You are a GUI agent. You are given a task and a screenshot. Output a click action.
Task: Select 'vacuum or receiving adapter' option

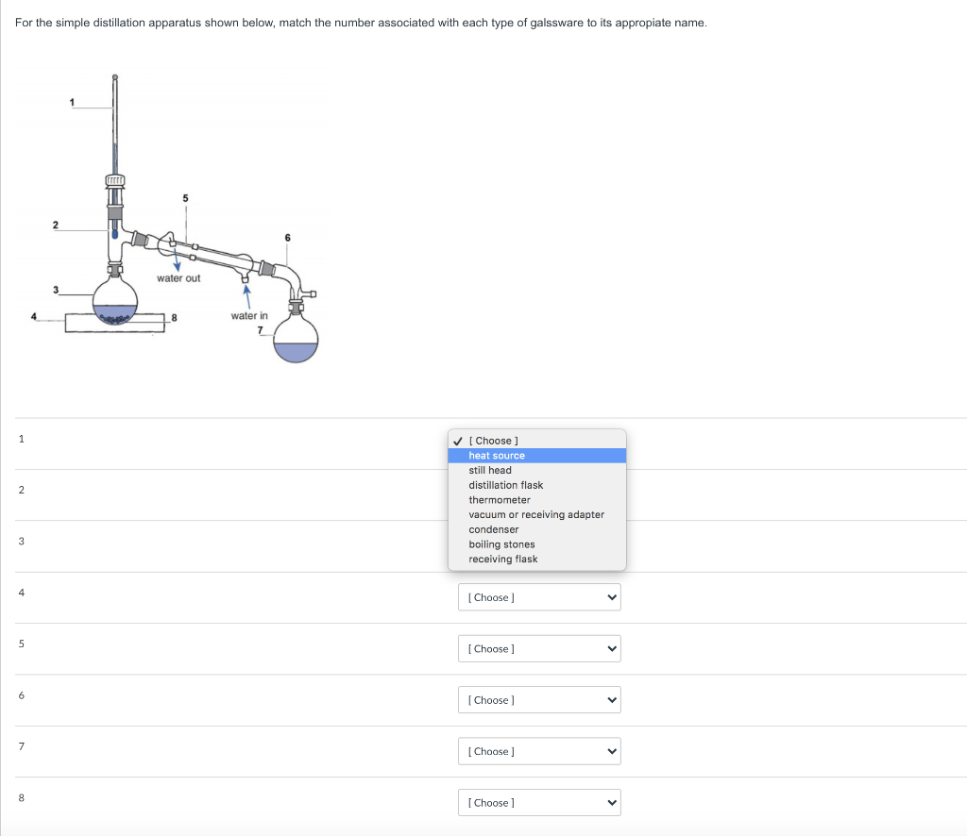pyautogui.click(x=536, y=514)
